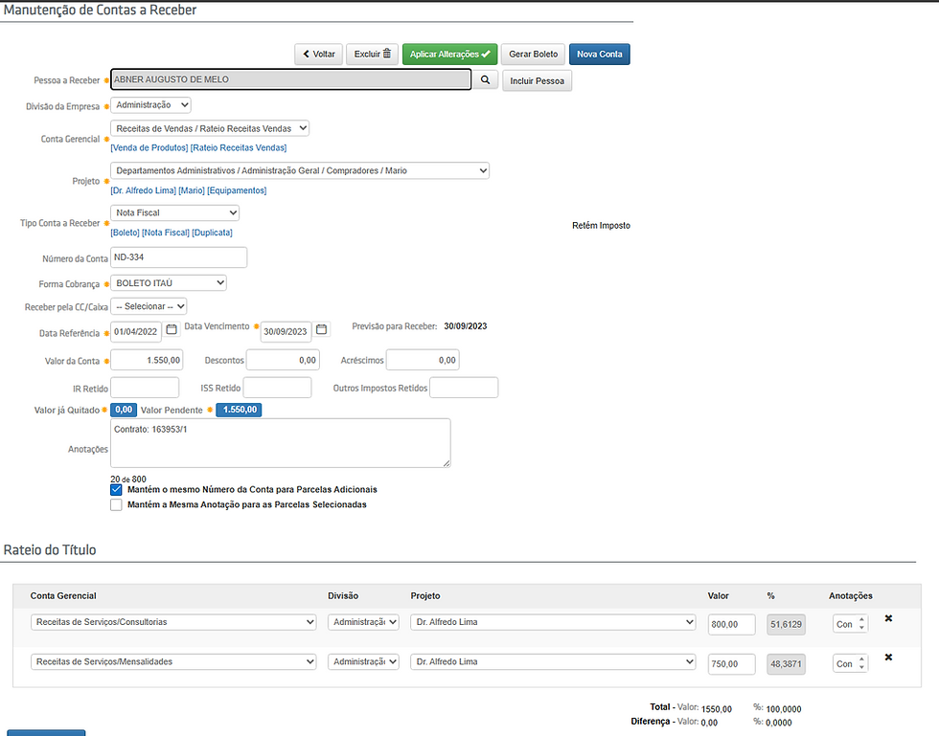Remove the Receitas de Serviços/Mensalidades rateio row
This screenshot has height=736, width=939.
[889, 657]
